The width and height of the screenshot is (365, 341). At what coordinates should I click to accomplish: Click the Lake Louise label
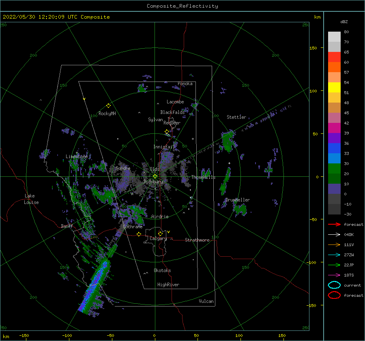pos(31,199)
